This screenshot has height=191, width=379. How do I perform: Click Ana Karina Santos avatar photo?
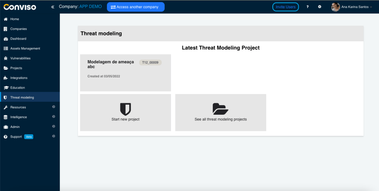click(335, 7)
